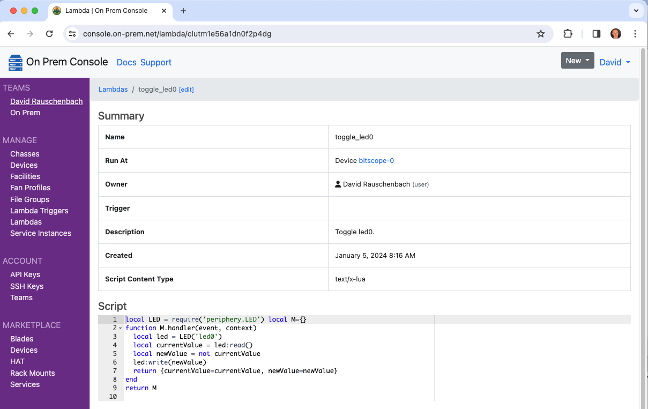Click code line 'led:write(newValue)'

170,362
